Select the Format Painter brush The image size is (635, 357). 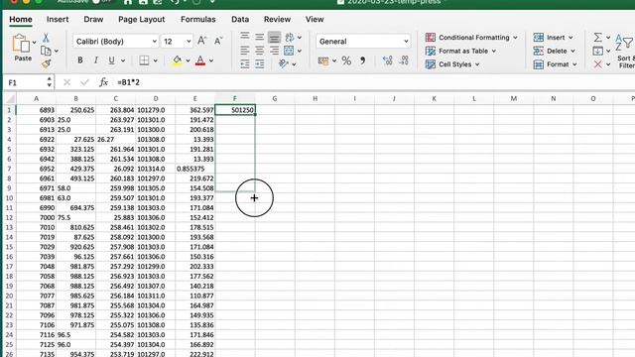pyautogui.click(x=46, y=63)
